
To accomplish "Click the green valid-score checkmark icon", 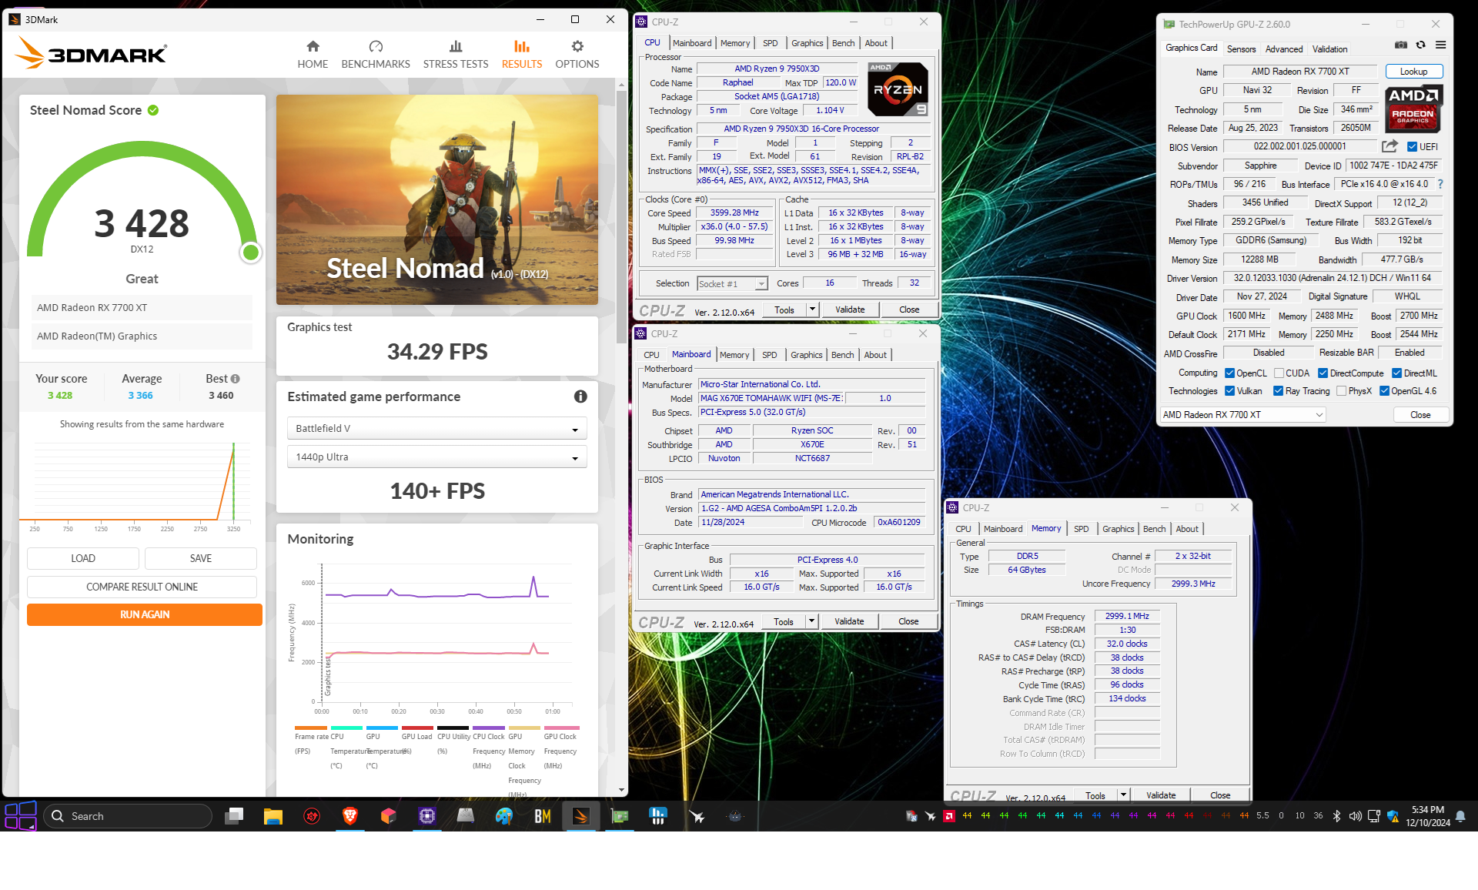I will tap(153, 110).
